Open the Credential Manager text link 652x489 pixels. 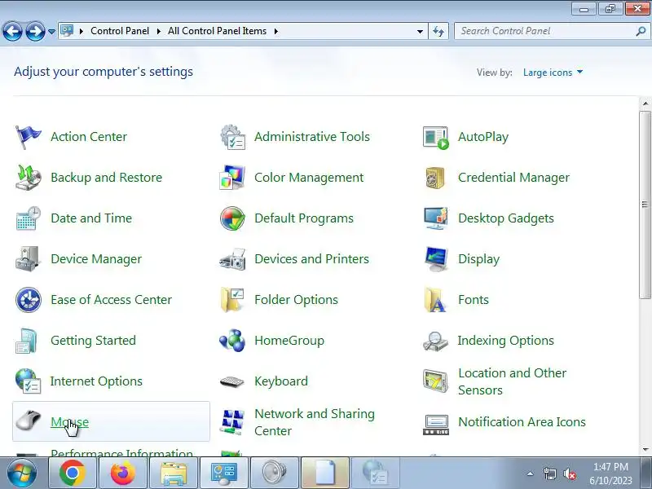coord(513,178)
